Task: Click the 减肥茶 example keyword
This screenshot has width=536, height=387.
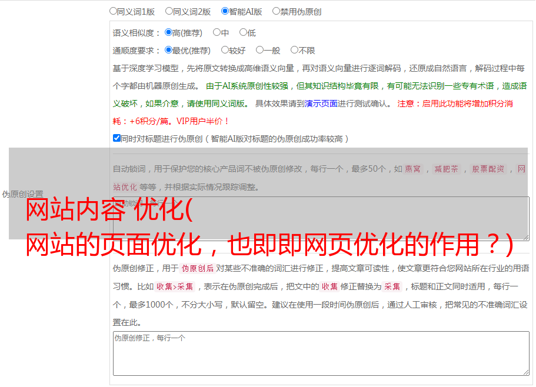Action: point(447,169)
